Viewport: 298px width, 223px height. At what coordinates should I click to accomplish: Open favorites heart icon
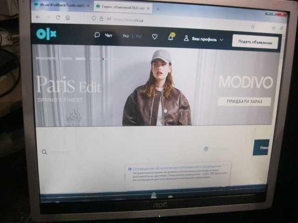click(x=155, y=37)
